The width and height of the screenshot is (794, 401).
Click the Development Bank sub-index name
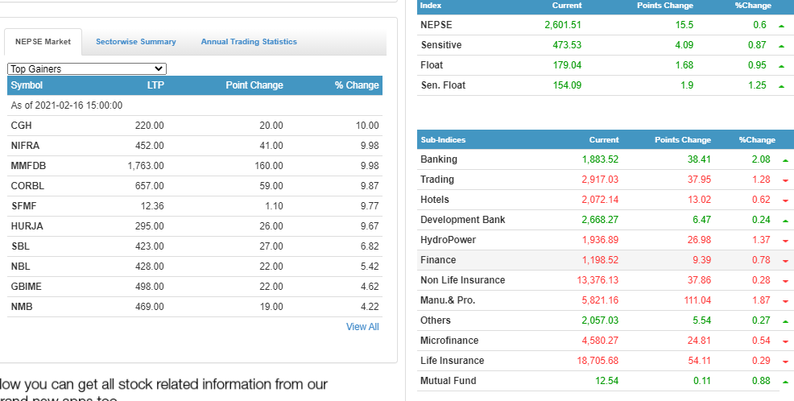[463, 220]
